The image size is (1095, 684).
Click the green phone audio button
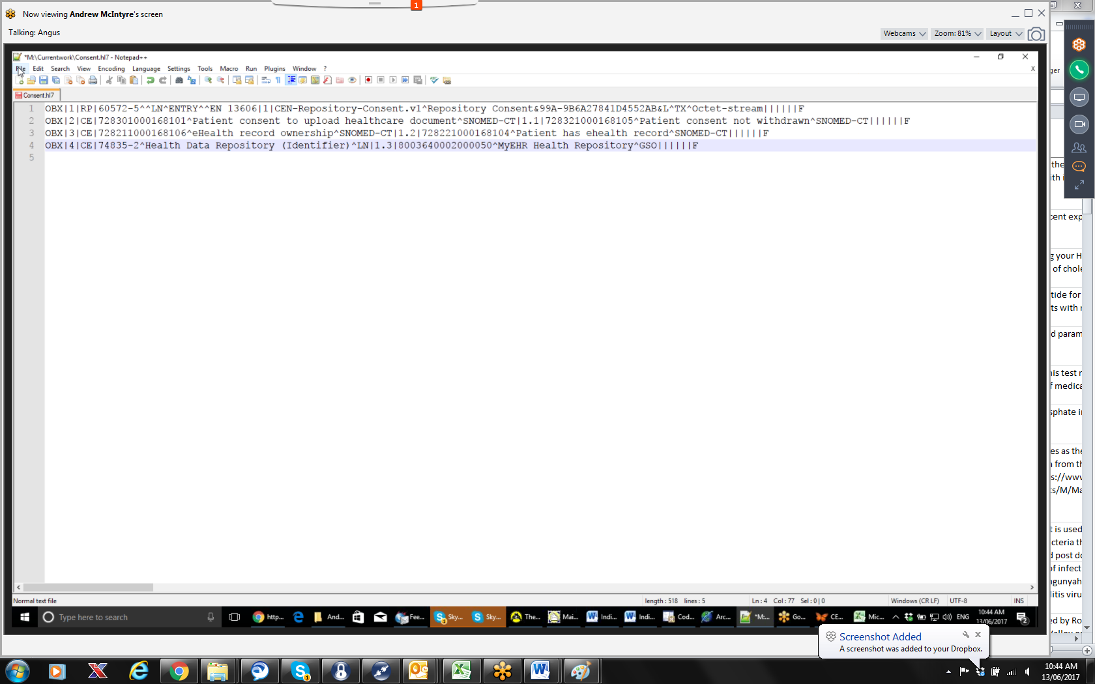[1079, 70]
